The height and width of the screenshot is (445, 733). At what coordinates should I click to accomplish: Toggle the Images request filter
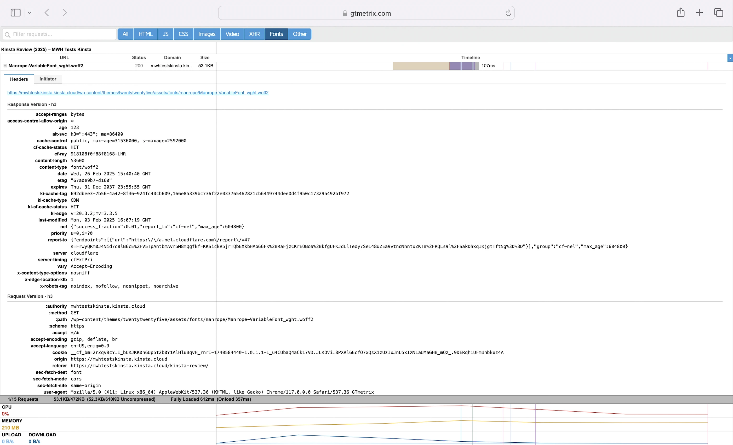pos(207,34)
